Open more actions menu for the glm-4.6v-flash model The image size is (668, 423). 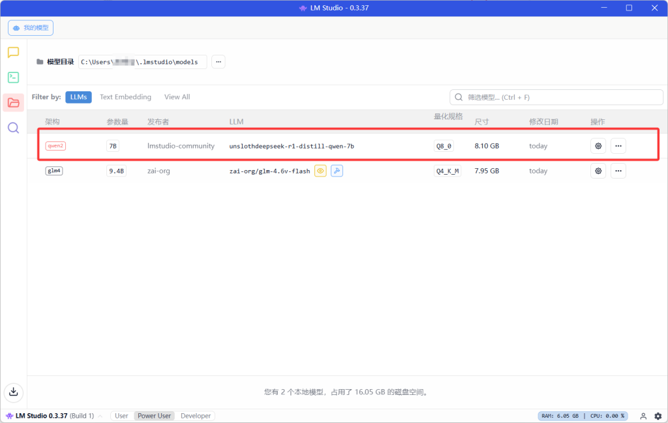tap(618, 171)
